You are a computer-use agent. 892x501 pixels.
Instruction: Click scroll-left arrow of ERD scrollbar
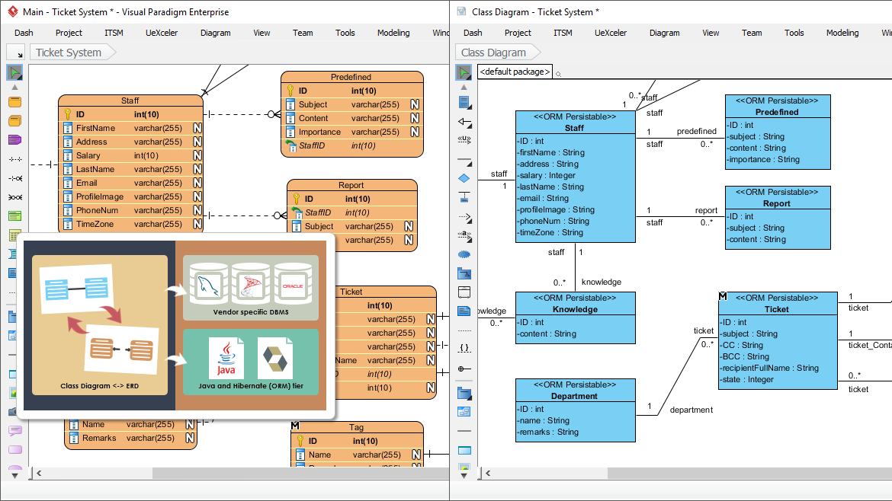click(x=39, y=473)
